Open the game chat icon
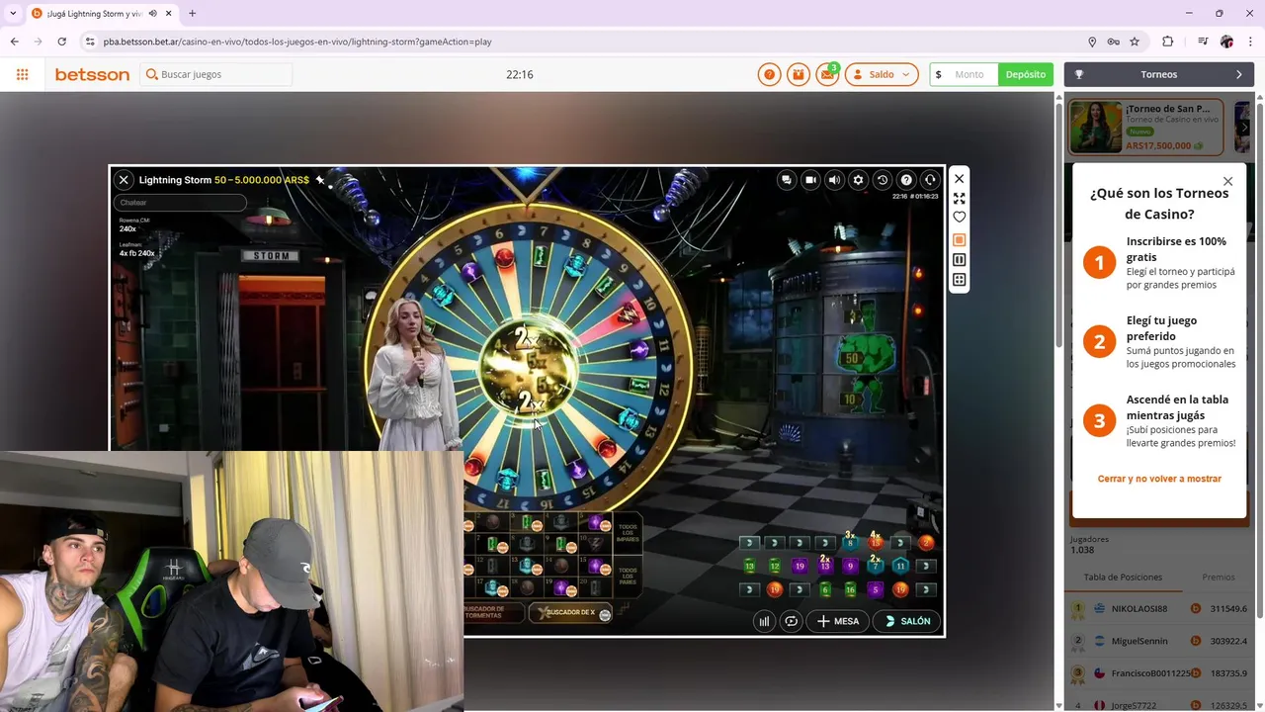1265x712 pixels. 787,180
